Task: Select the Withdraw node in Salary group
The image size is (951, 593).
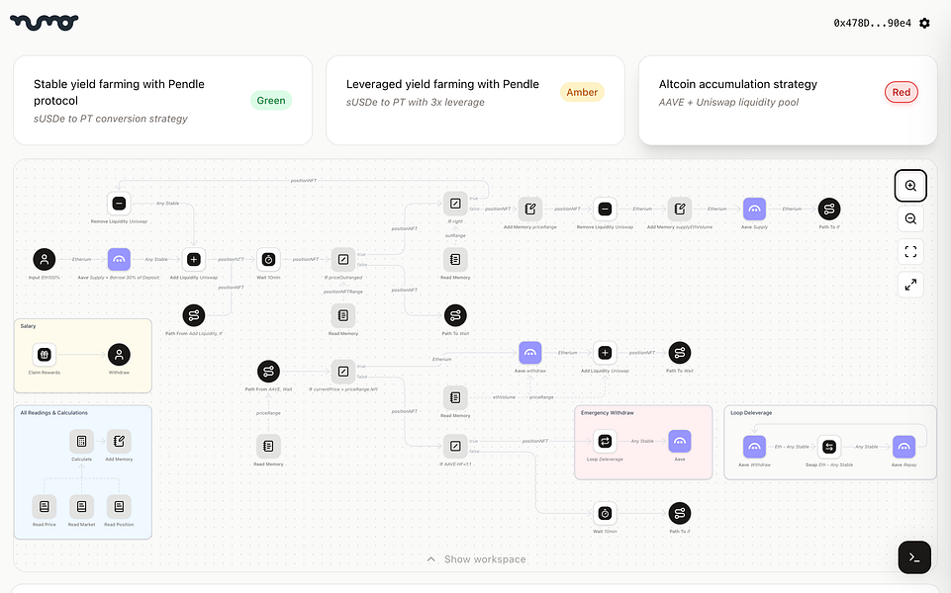Action: click(x=119, y=355)
